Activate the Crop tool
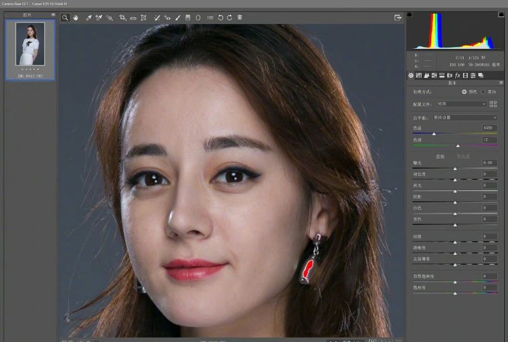The image size is (508, 342). click(x=123, y=18)
